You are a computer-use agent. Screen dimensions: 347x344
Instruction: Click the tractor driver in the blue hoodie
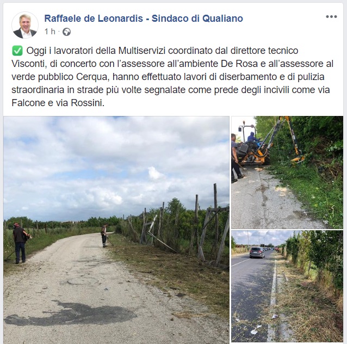[x=252, y=137]
